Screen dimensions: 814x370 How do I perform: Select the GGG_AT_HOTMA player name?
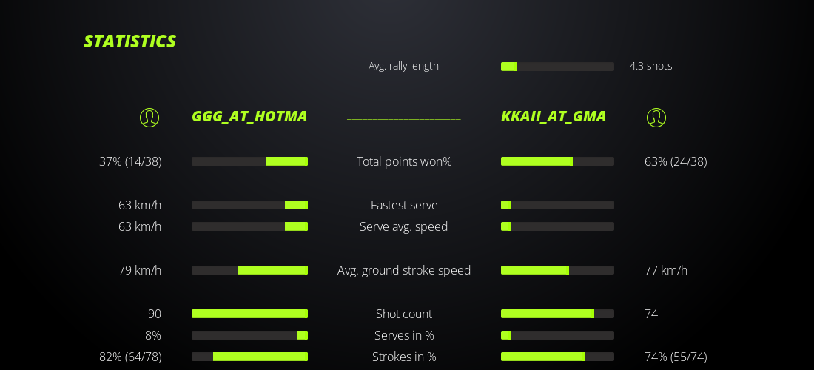pyautogui.click(x=249, y=116)
